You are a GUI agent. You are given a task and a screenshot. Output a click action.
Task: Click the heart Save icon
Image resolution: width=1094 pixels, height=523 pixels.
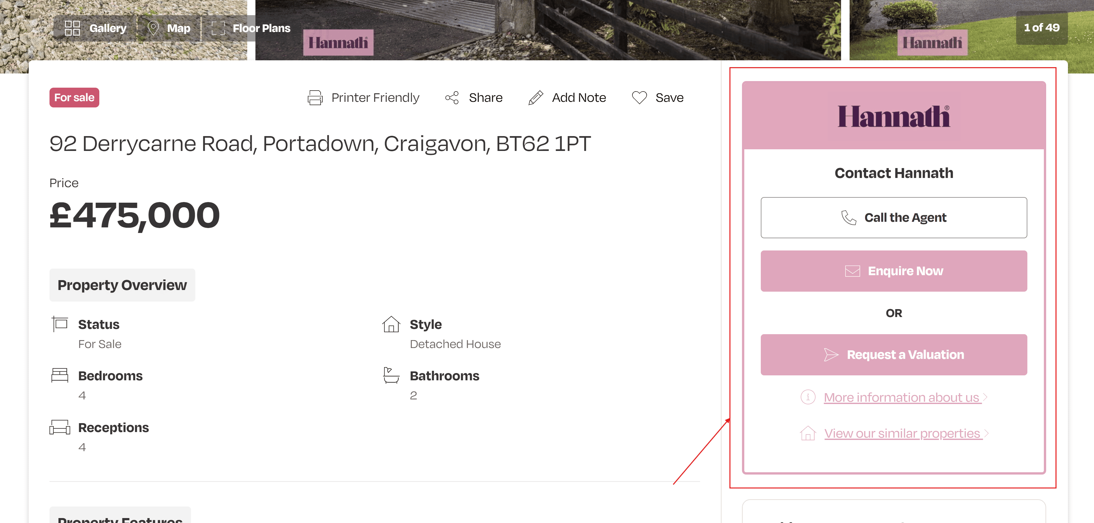click(639, 98)
